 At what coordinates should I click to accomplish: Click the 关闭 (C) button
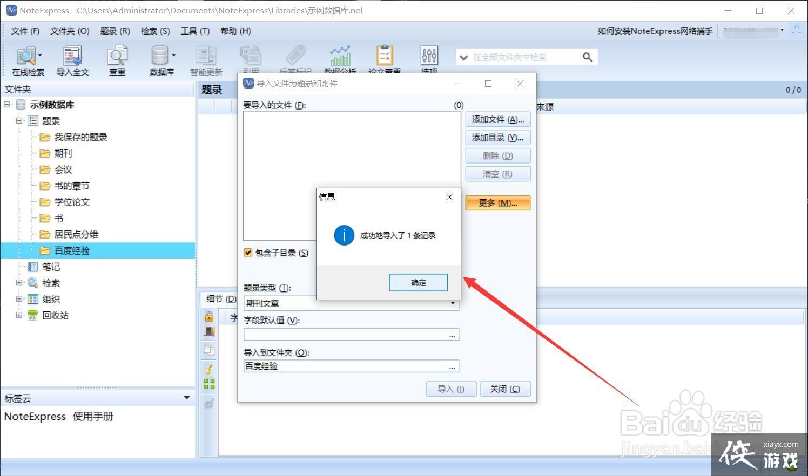505,389
